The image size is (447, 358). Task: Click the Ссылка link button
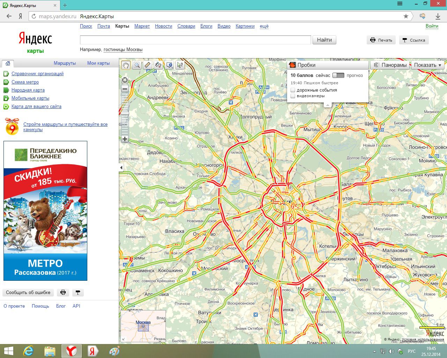tap(413, 40)
